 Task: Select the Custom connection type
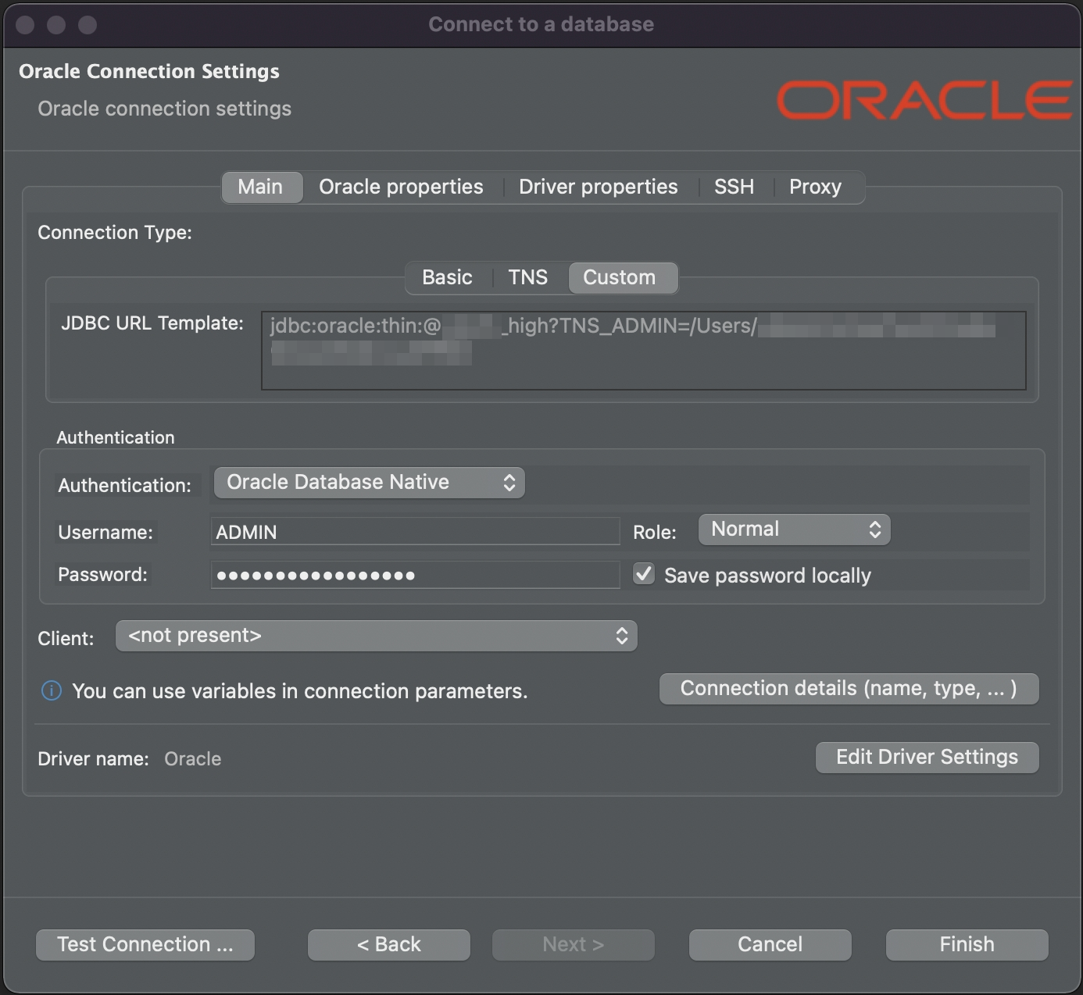pos(622,278)
